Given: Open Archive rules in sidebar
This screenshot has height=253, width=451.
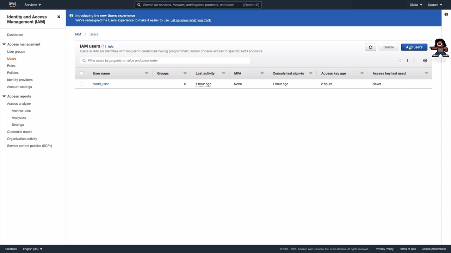Looking at the screenshot, I should pos(21,111).
